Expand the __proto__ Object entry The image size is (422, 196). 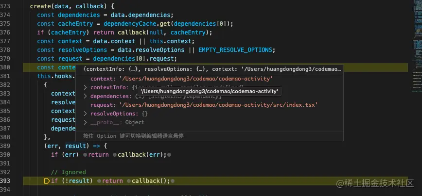[85, 122]
